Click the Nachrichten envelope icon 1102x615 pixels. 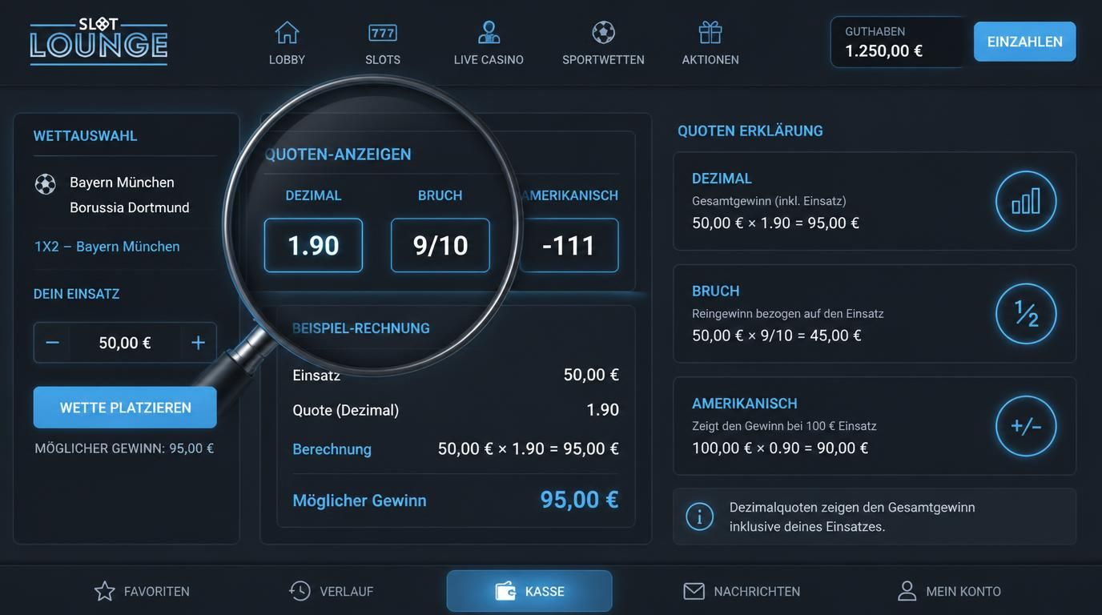tap(694, 591)
